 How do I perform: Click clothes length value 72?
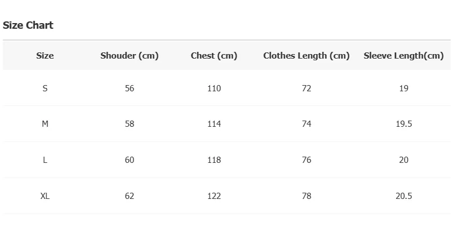click(306, 88)
